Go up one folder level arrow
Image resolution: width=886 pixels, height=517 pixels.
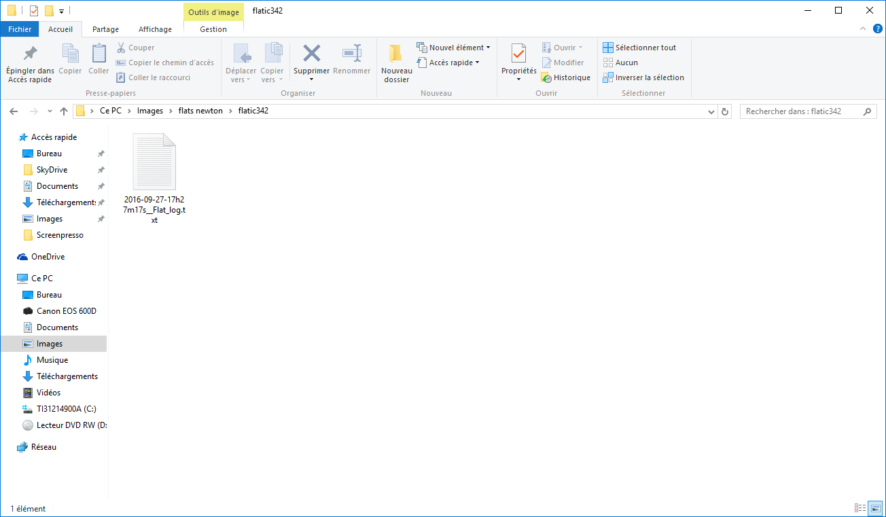(64, 111)
